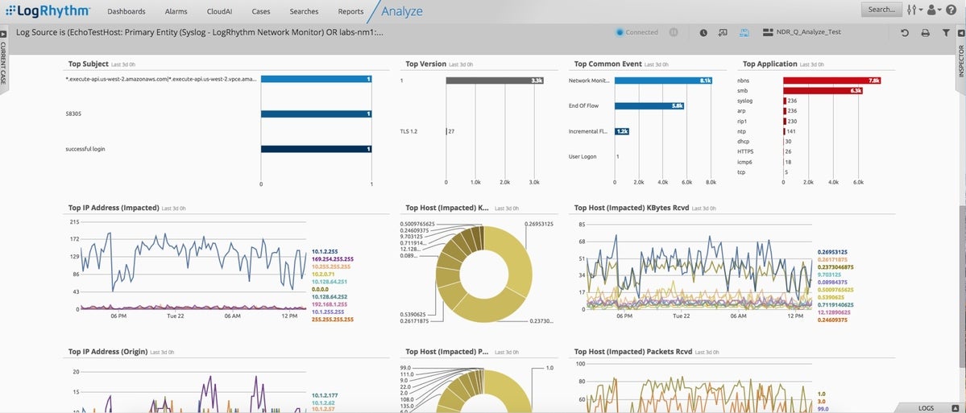The height and width of the screenshot is (413, 966).
Task: Click the Top Application widget title
Action: (770, 64)
